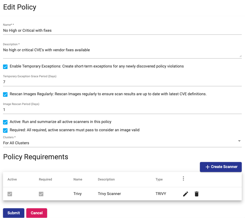Image resolution: width=245 pixels, height=218 pixels.
Task: Click the Image Rescan Period field
Action: [x=122, y=110]
